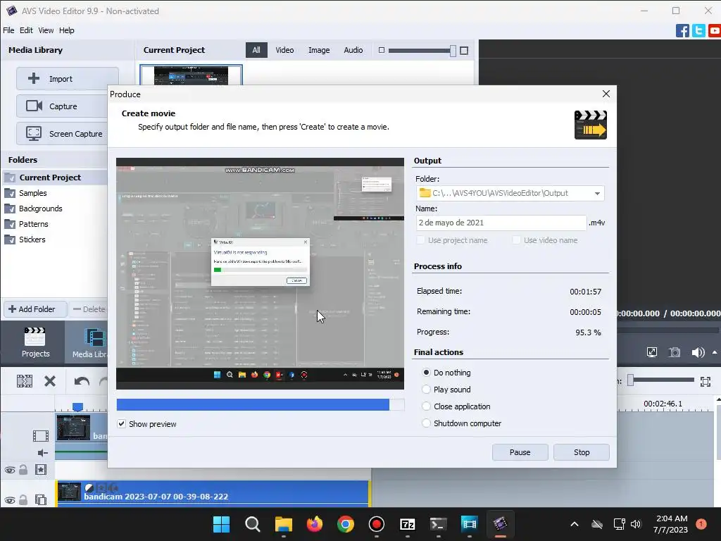This screenshot has width=721, height=541.
Task: Click the Import button
Action: [67, 79]
